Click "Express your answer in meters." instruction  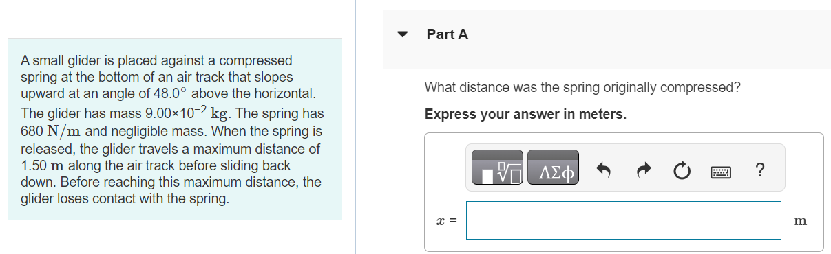pos(526,114)
